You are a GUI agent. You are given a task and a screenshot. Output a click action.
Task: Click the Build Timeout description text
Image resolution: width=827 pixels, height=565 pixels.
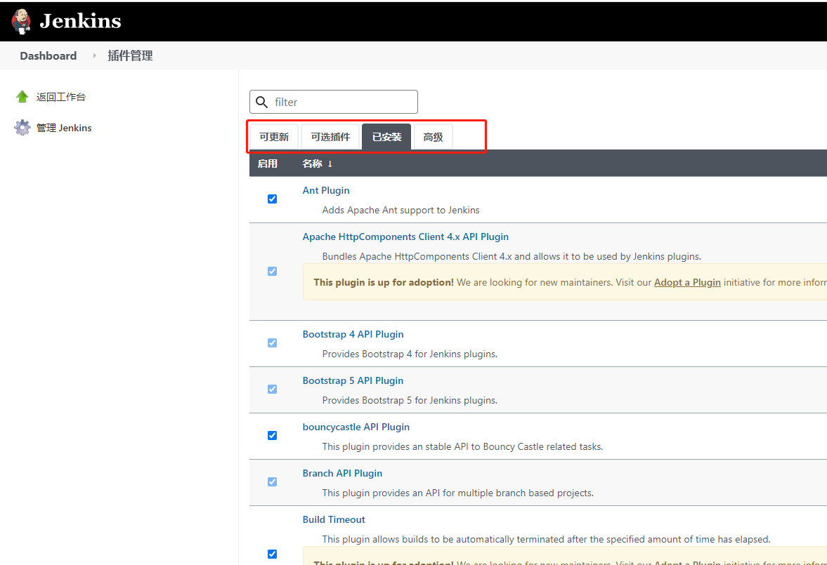[x=547, y=540]
